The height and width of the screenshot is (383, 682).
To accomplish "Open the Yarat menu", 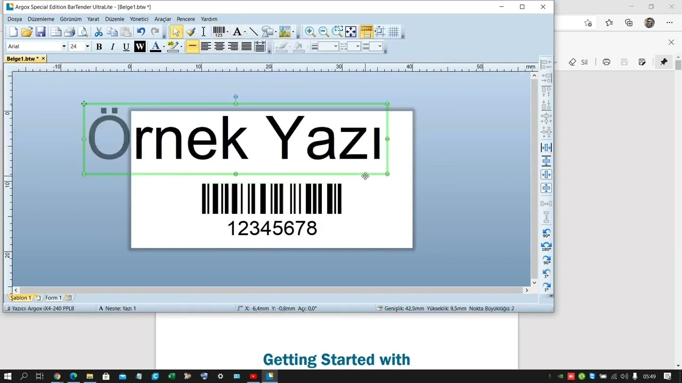I will (93, 19).
